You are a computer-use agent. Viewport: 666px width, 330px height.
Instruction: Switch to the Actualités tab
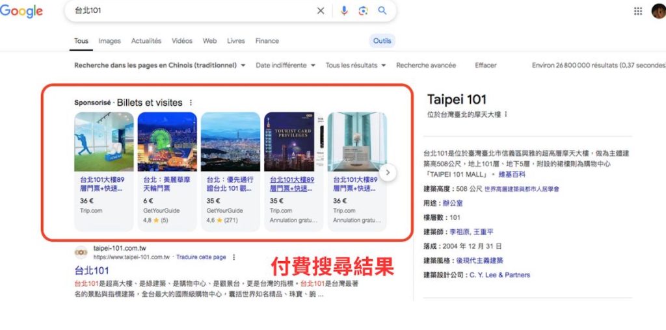(x=146, y=41)
